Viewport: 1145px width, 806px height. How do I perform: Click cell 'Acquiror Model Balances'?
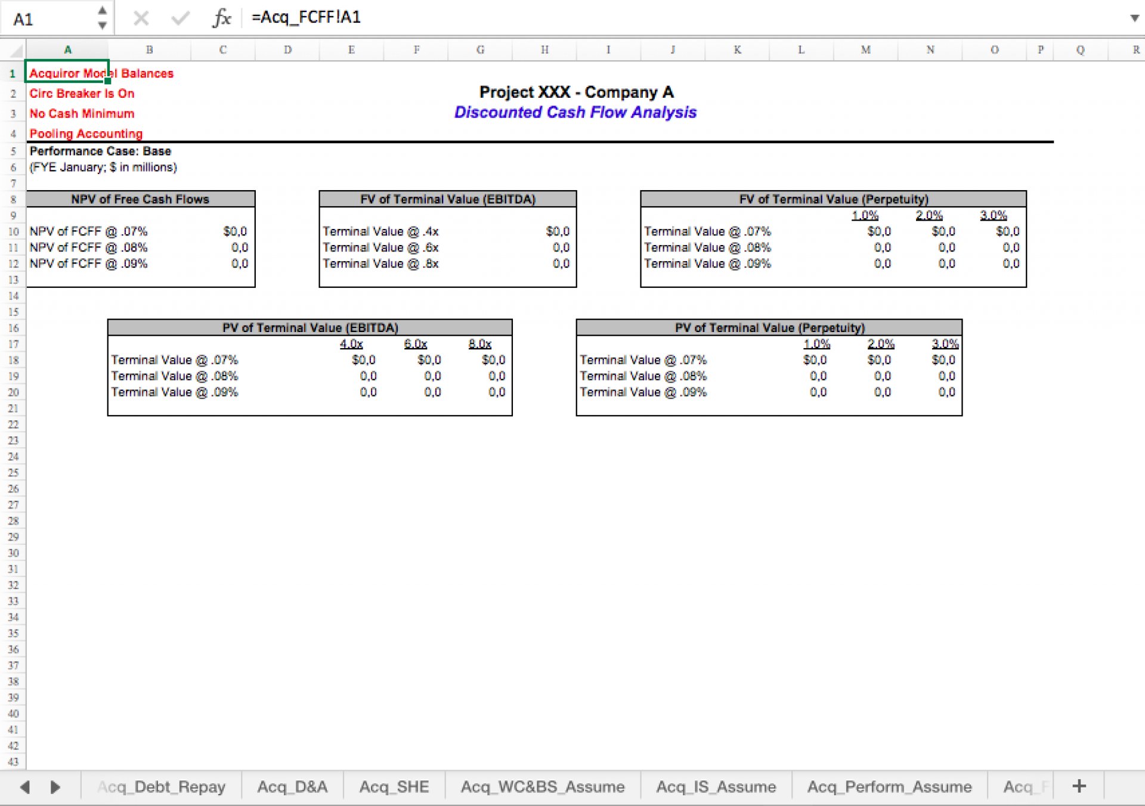point(101,73)
